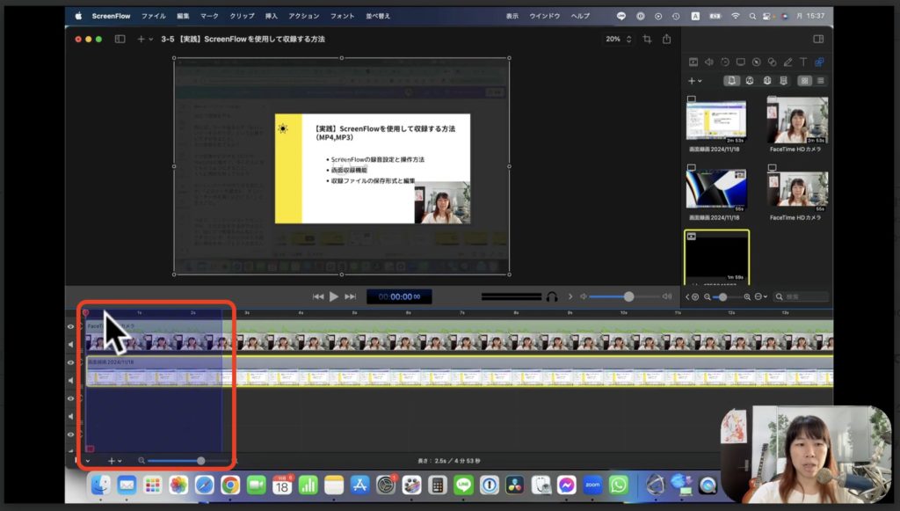
Task: Open the annotations pencil properties icon
Action: tap(787, 62)
